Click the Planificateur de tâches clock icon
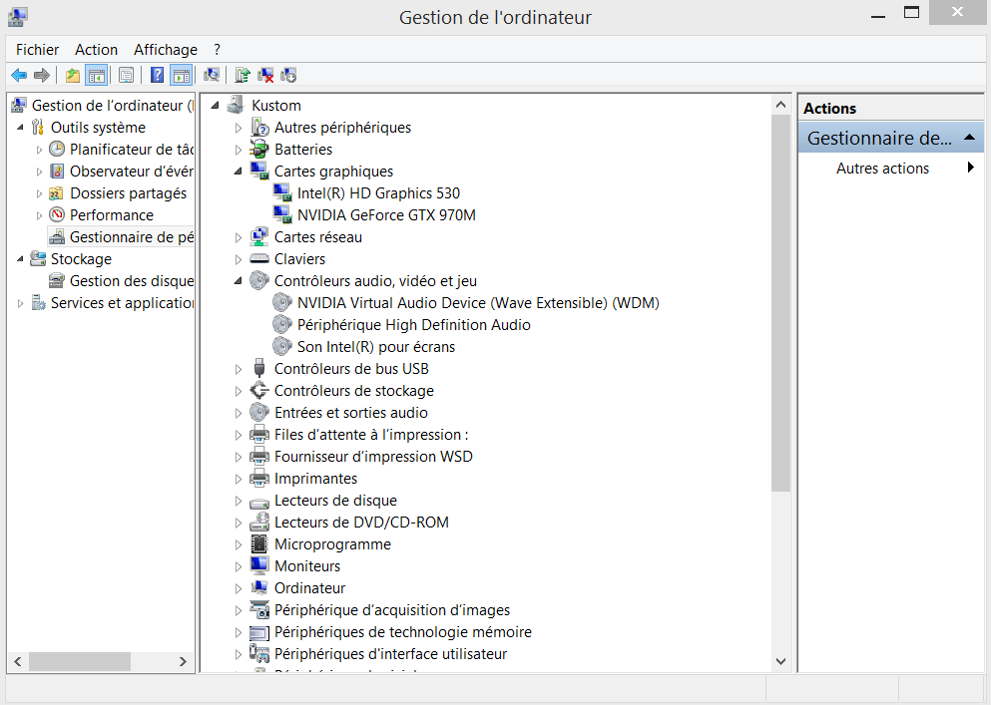 tap(57, 150)
